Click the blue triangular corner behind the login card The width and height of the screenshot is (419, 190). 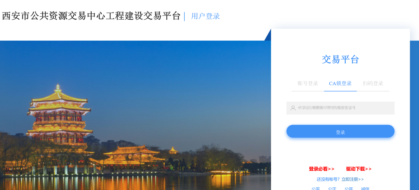coord(268,36)
